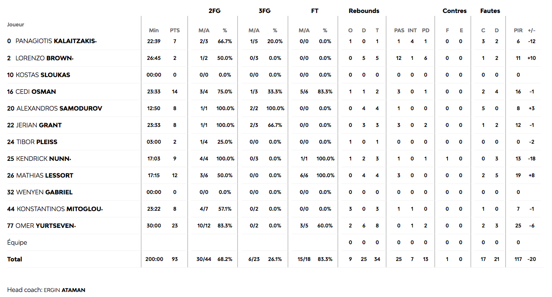The width and height of the screenshot is (552, 297).
Task: Select Konstantinos Mitoglou's name
Action: click(x=59, y=209)
